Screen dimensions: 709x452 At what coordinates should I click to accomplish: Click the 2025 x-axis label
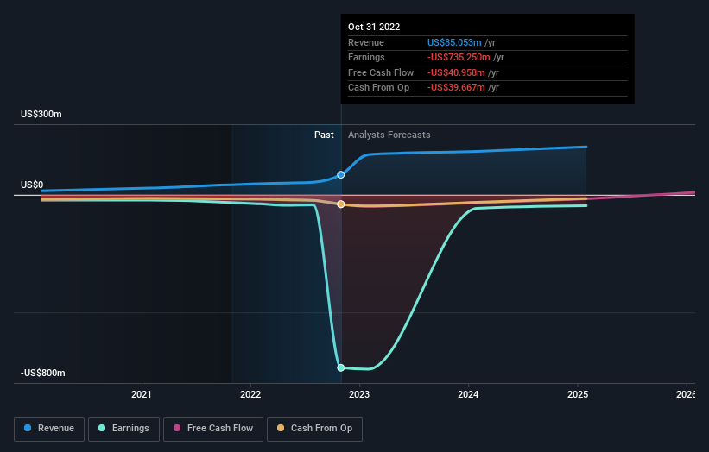coord(578,395)
